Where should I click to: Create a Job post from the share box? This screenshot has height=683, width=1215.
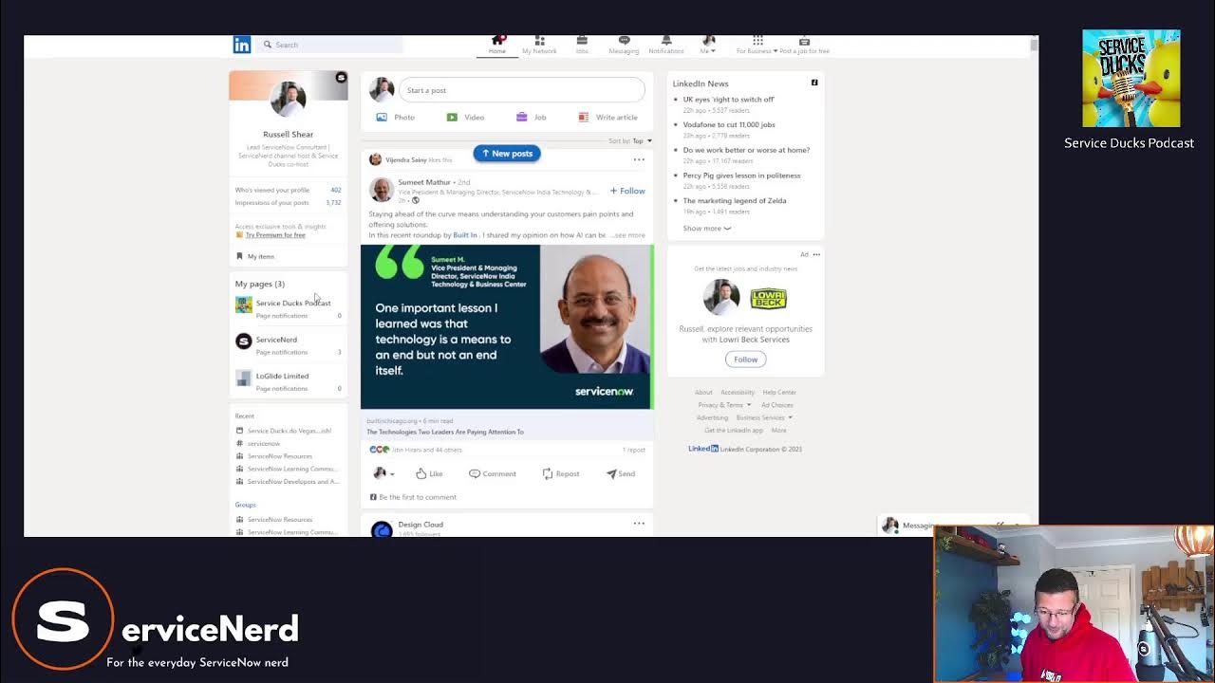531,118
